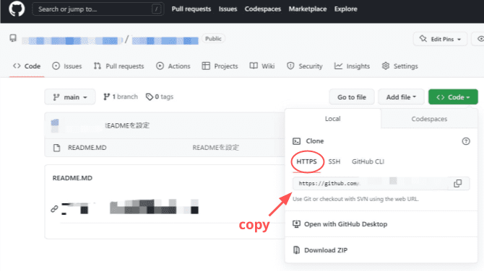484x271 pixels.
Task: Open the Security tab
Action: coord(305,66)
